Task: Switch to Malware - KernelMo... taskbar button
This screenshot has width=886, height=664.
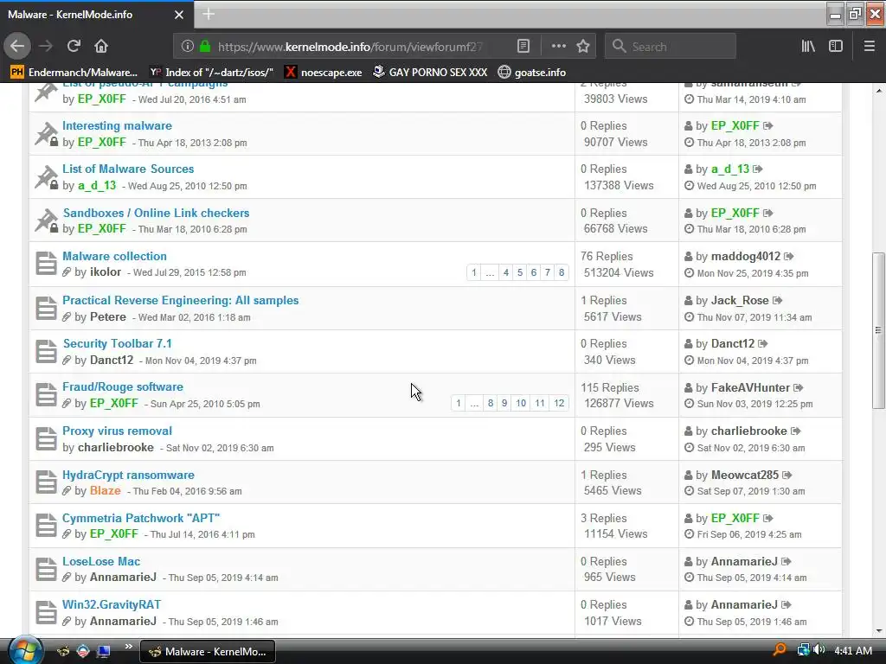Action: [x=208, y=652]
